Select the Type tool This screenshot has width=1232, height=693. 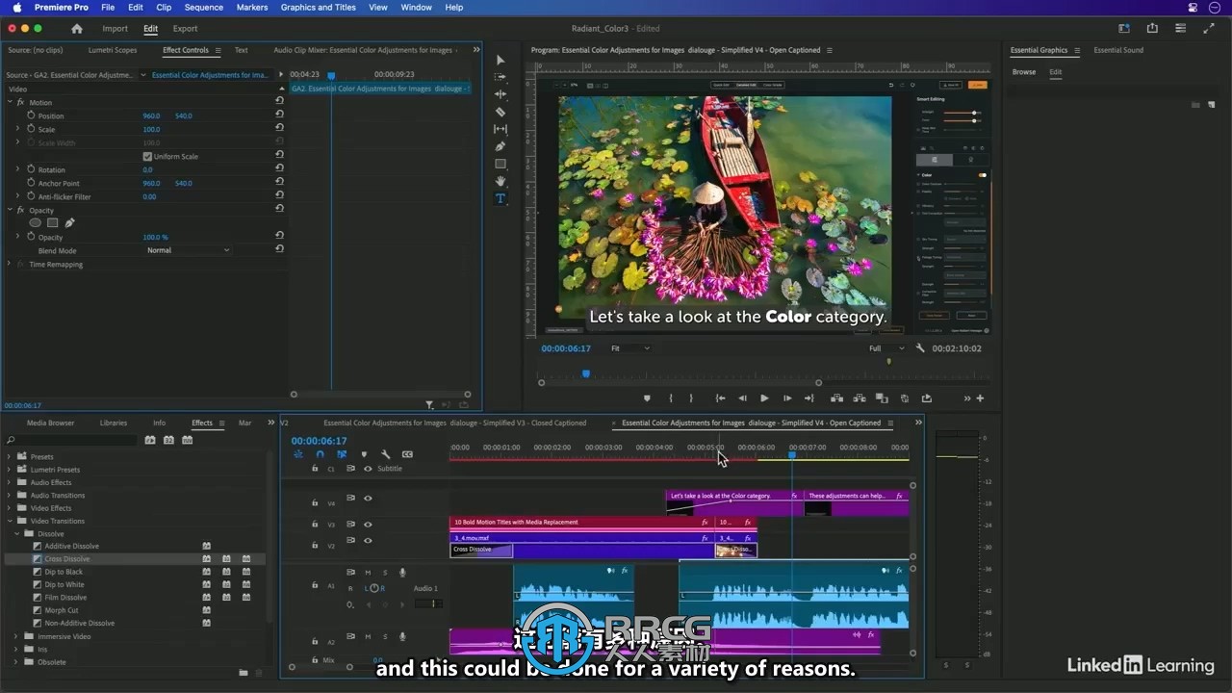pos(500,198)
